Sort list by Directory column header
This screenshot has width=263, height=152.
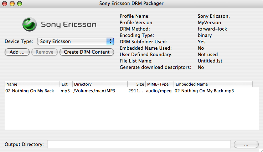point(100,84)
